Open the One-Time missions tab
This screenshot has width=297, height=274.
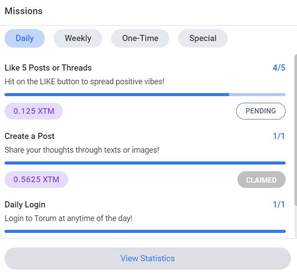140,38
